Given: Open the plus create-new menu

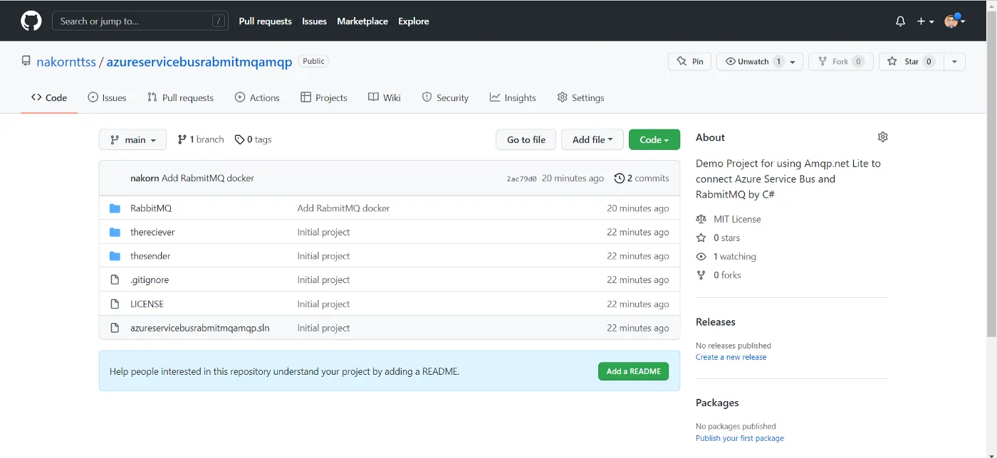Looking at the screenshot, I should 925,21.
